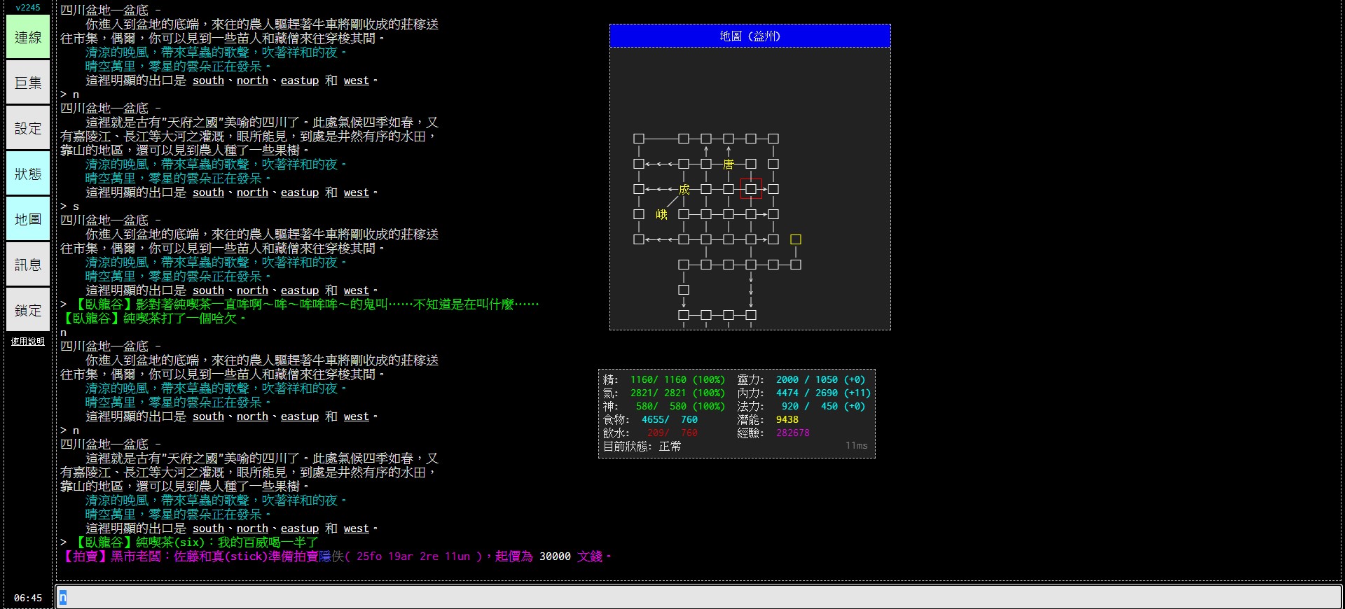Click the 06:45 clock display

28,598
